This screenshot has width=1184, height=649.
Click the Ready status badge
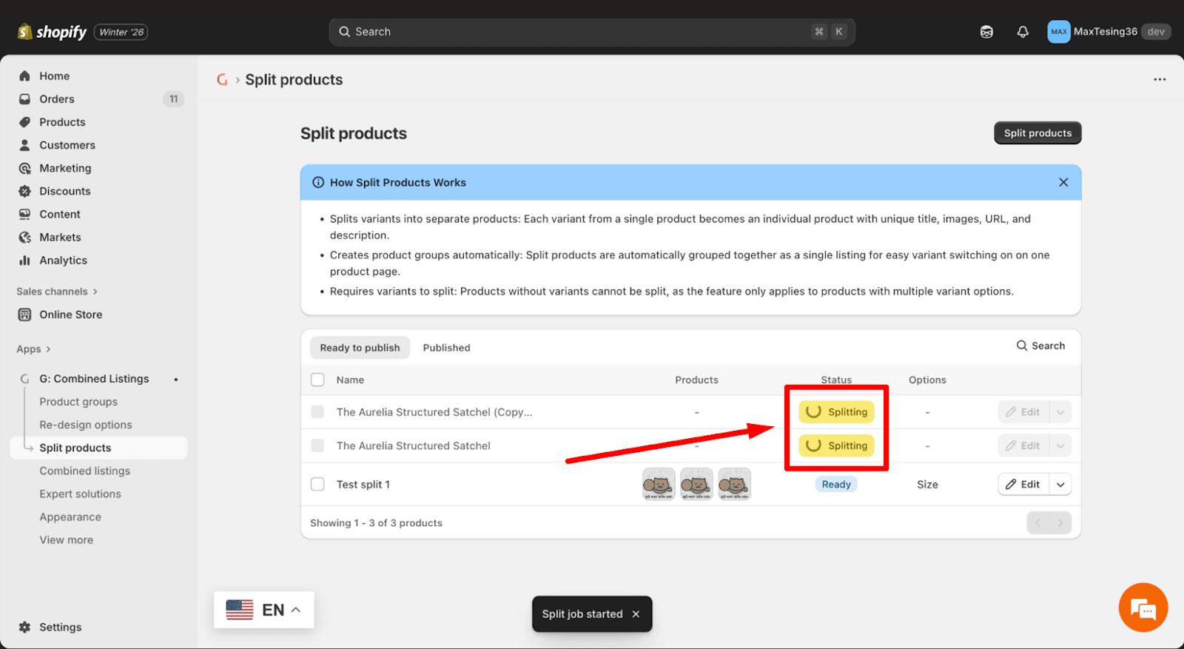tap(836, 484)
